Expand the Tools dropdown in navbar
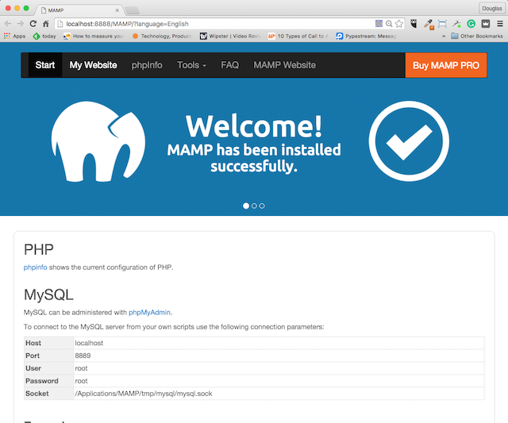The height and width of the screenshot is (423, 508). tap(191, 65)
